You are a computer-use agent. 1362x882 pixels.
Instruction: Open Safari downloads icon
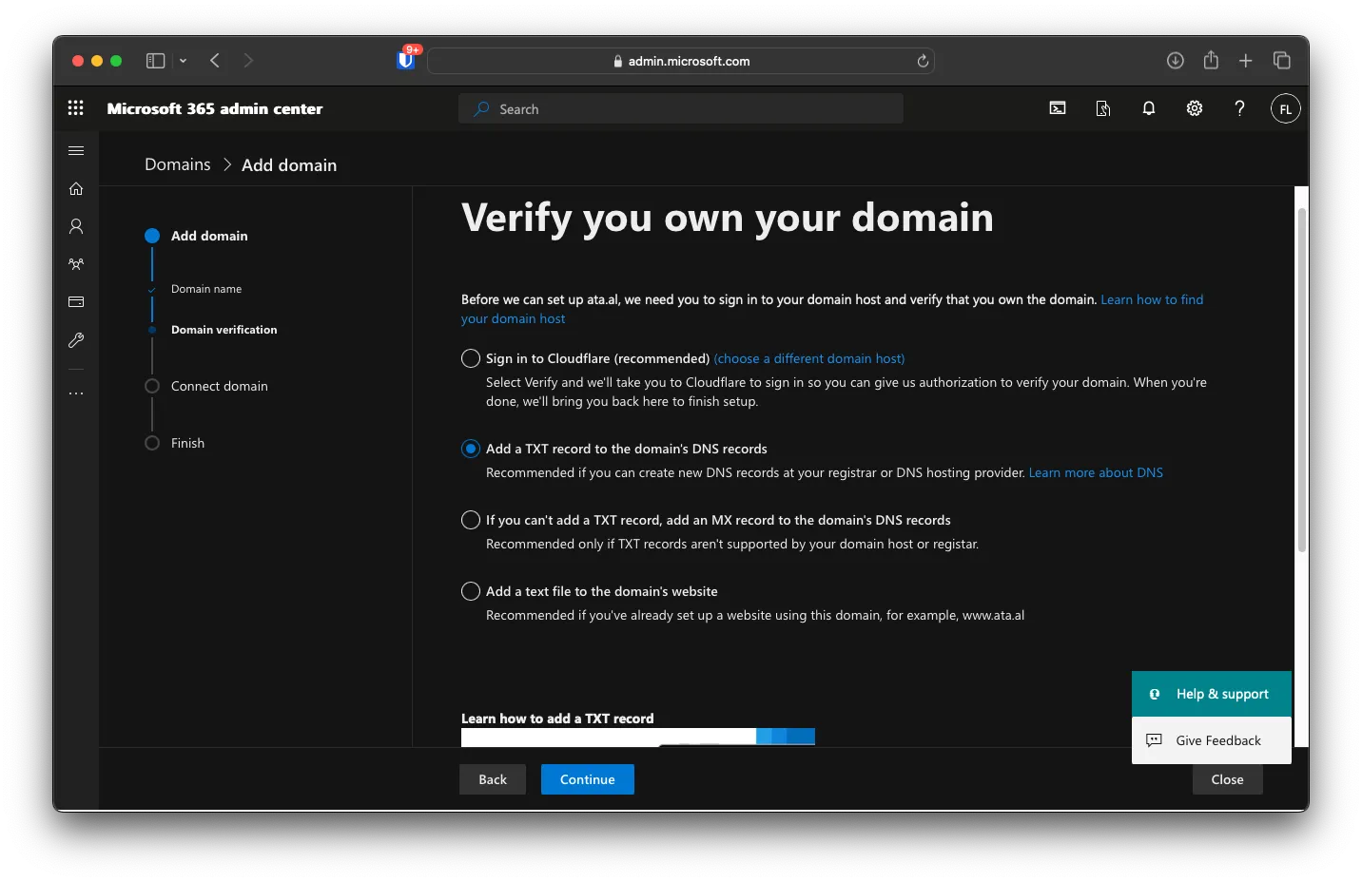[1176, 61]
